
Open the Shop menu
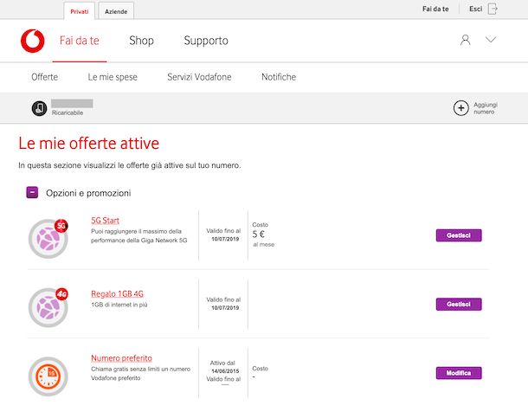(x=141, y=41)
